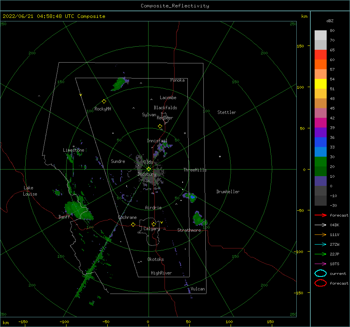Click the yellow v marker east of Calgary
This screenshot has height=327, width=350.
point(161,222)
